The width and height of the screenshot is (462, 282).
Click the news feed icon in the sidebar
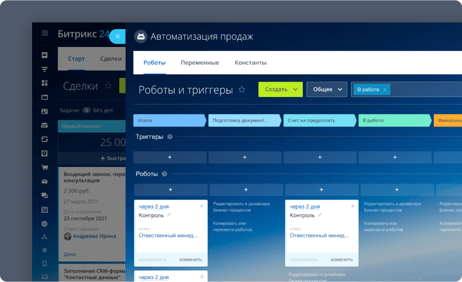point(44,55)
